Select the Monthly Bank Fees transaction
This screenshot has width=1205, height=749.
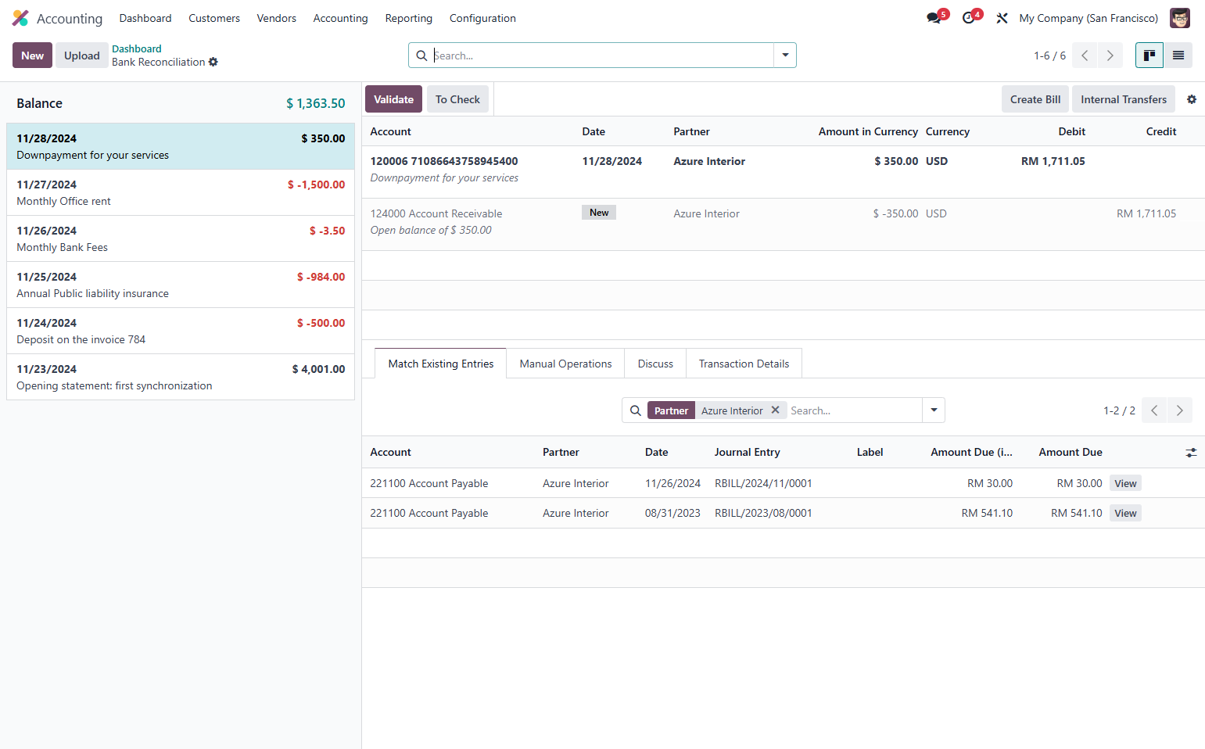point(181,238)
